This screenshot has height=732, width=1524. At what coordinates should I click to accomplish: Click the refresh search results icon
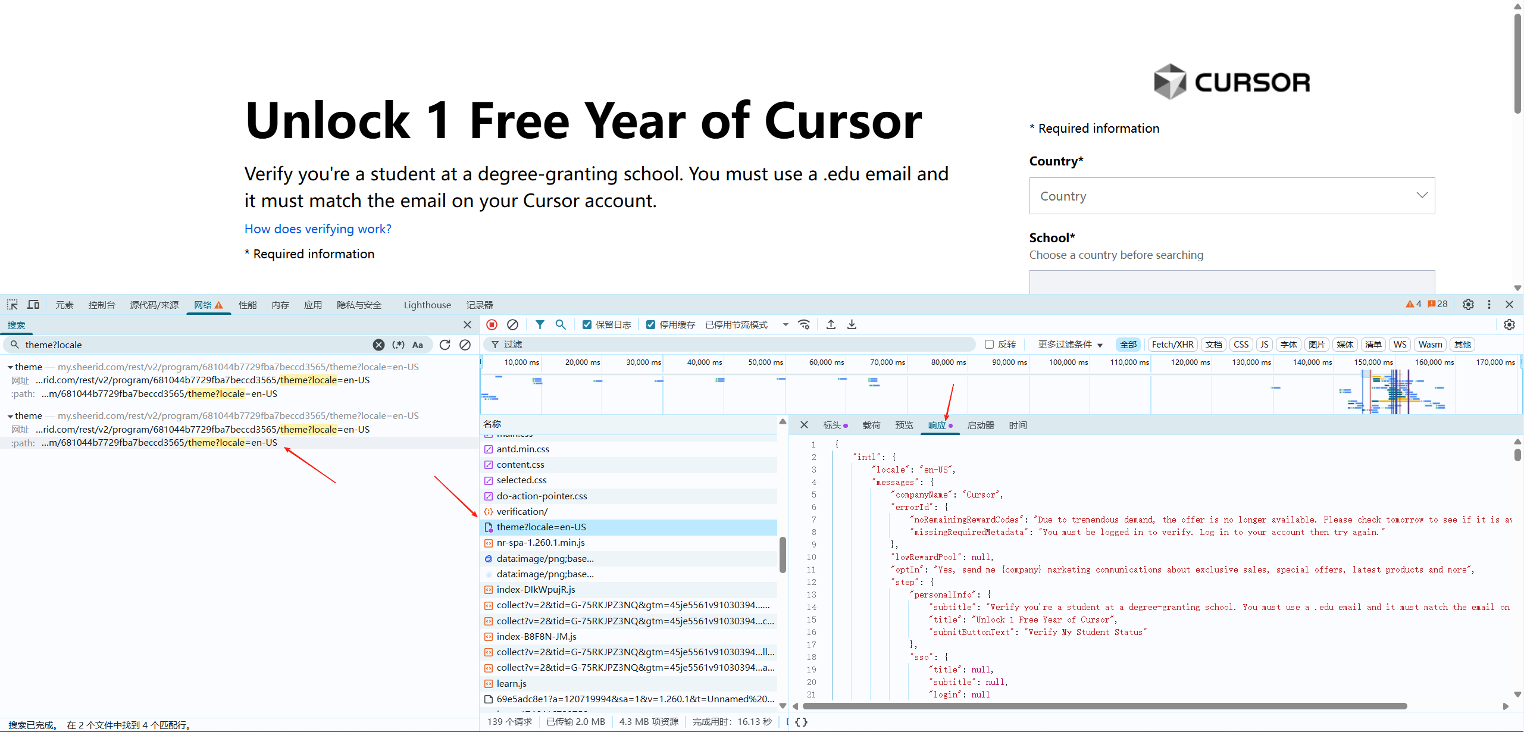point(445,345)
